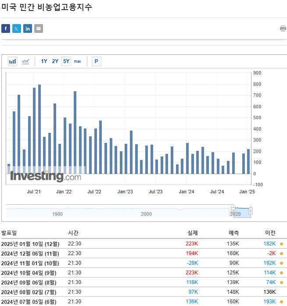This screenshot has width=287, height=306.
Task: Select the max chart range
Action: 77,61
